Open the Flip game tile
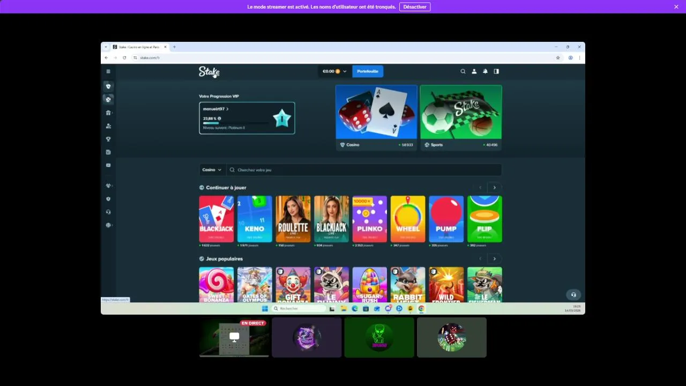The image size is (686, 386). [484, 219]
